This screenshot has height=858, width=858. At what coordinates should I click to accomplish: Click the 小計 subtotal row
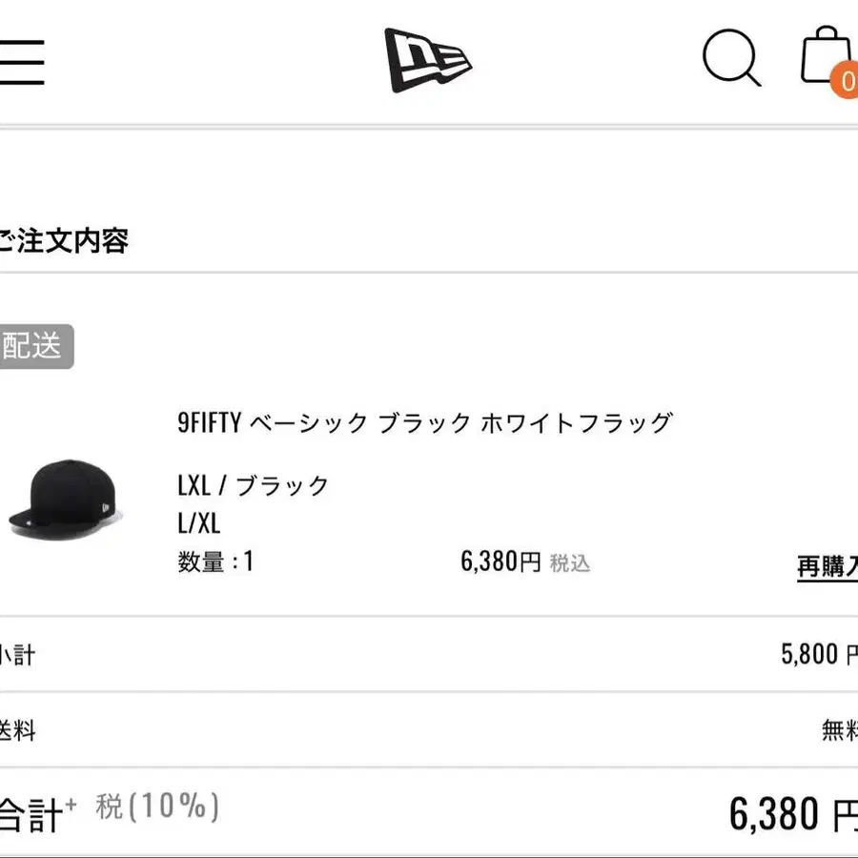[x=429, y=654]
